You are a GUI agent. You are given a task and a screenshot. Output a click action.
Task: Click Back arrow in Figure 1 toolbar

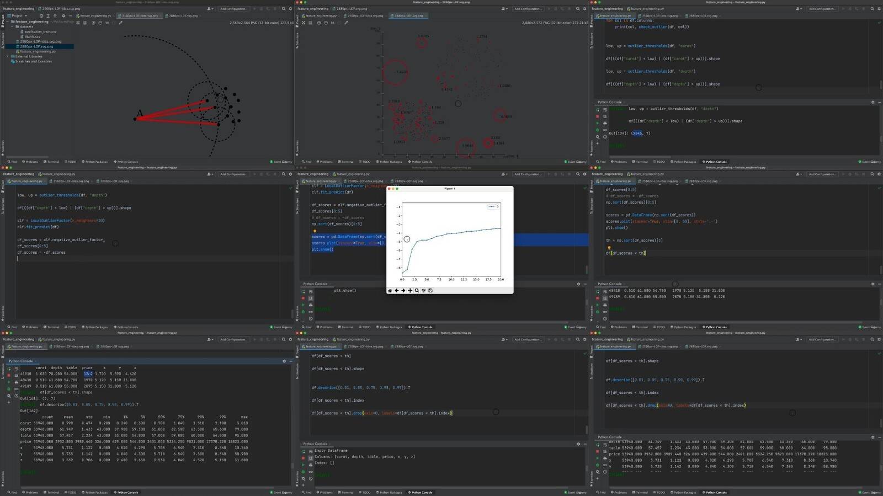click(x=396, y=290)
